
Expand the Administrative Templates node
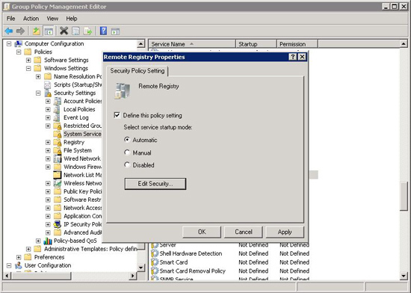tap(28, 249)
